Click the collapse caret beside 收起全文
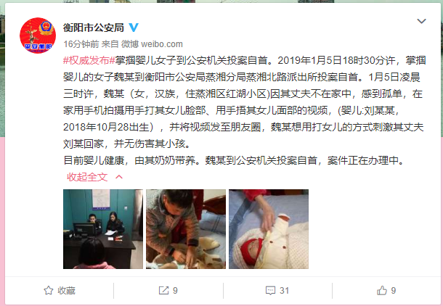The width and height of the screenshot is (443, 306). pos(119,177)
